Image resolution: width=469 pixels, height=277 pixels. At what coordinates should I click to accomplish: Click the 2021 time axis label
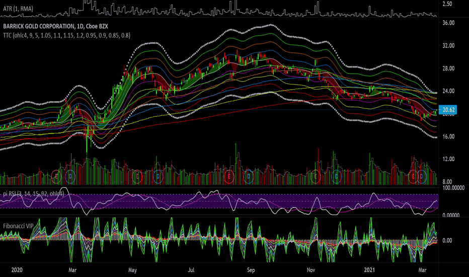pos(369,270)
